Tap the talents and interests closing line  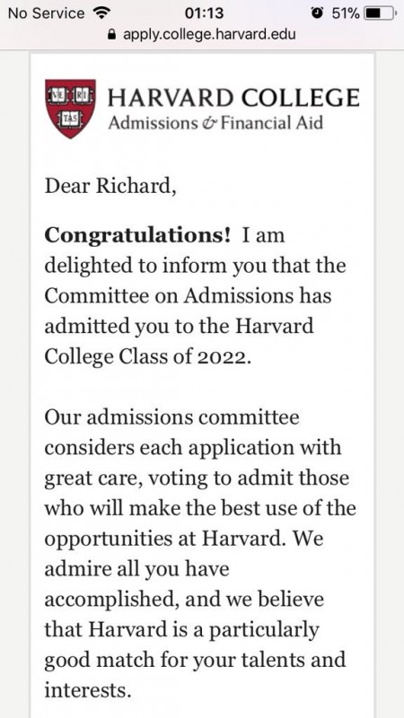[x=195, y=675]
